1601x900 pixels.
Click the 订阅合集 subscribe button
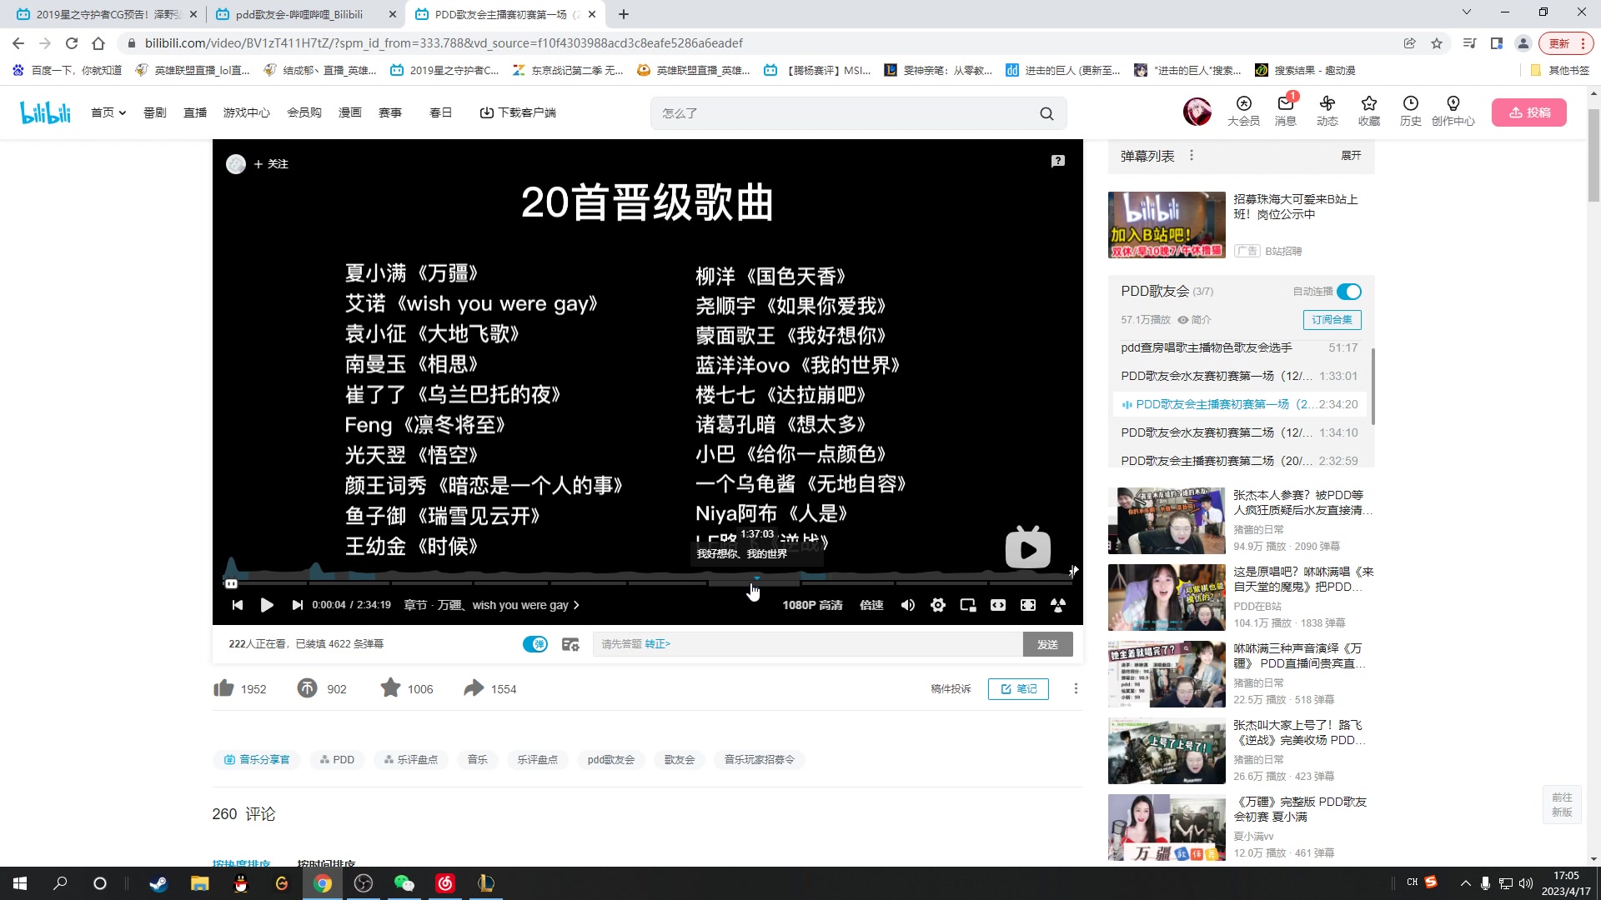click(x=1332, y=320)
